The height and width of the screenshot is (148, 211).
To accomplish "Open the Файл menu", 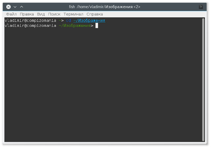I will (11, 14).
